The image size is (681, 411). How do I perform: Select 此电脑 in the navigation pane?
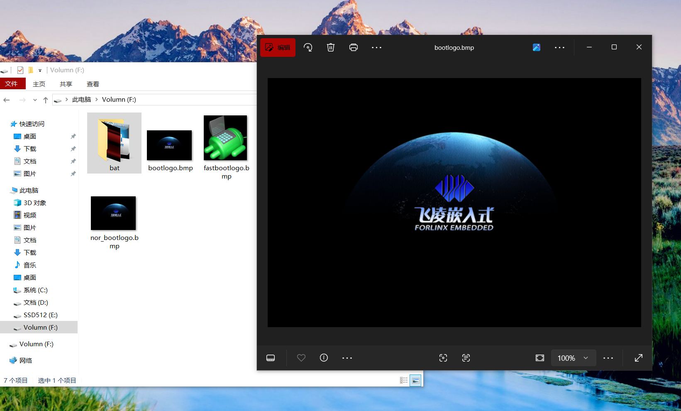pos(29,191)
